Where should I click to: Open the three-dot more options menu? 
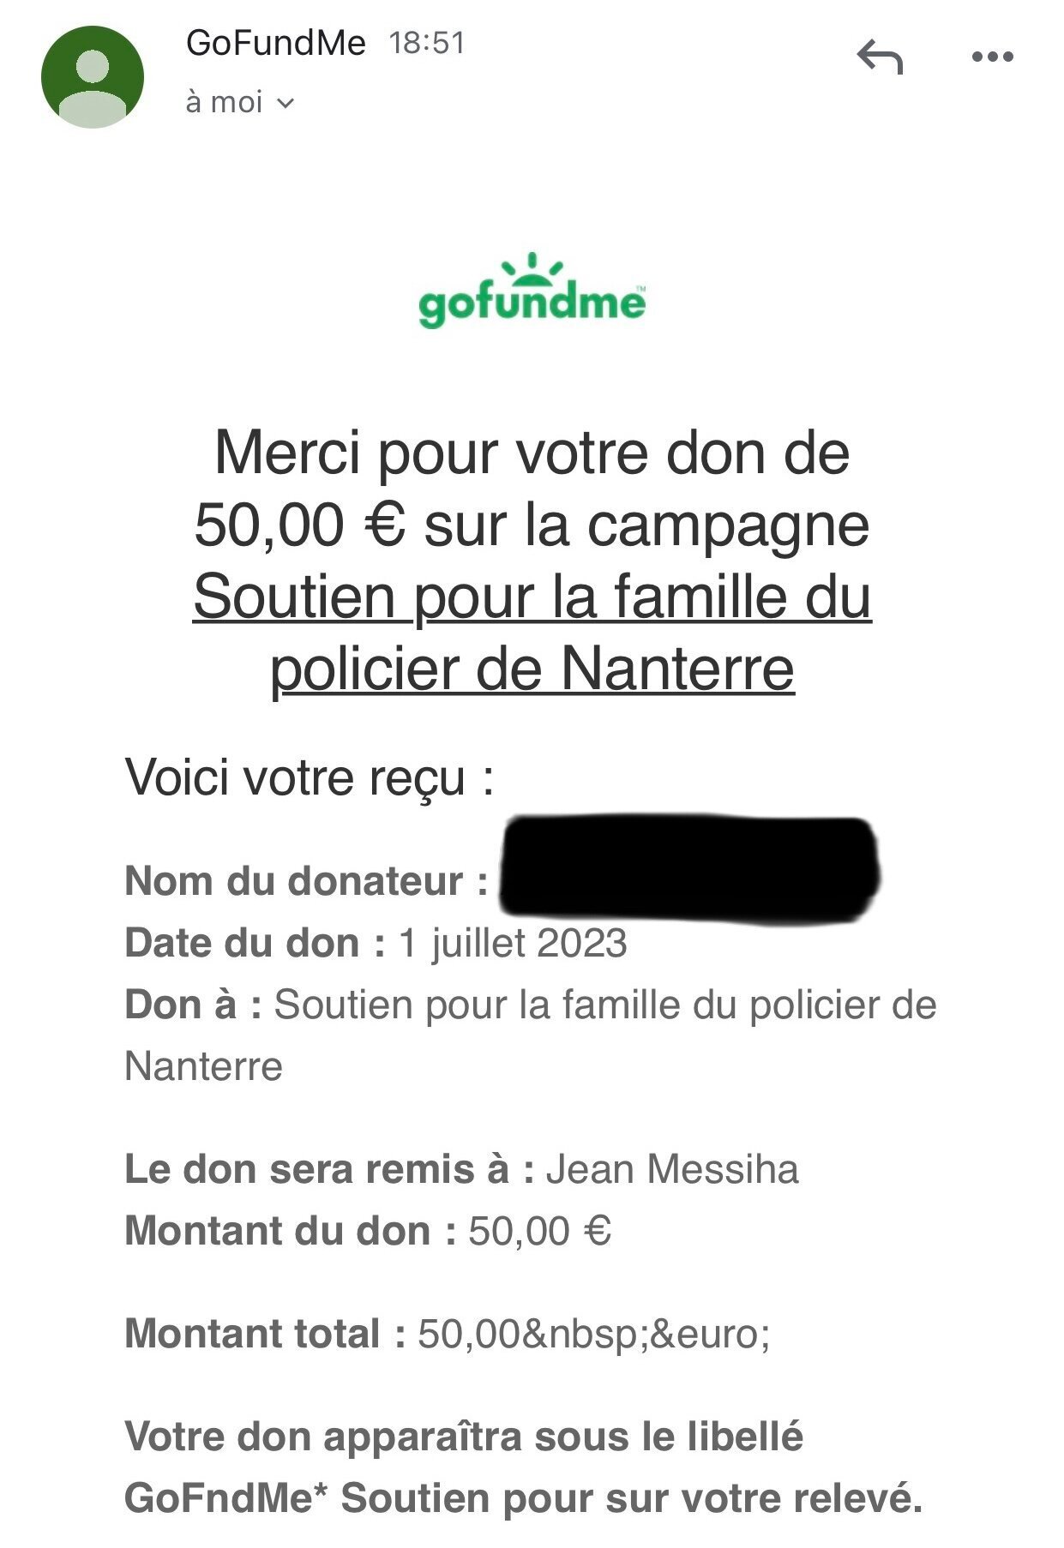[993, 57]
